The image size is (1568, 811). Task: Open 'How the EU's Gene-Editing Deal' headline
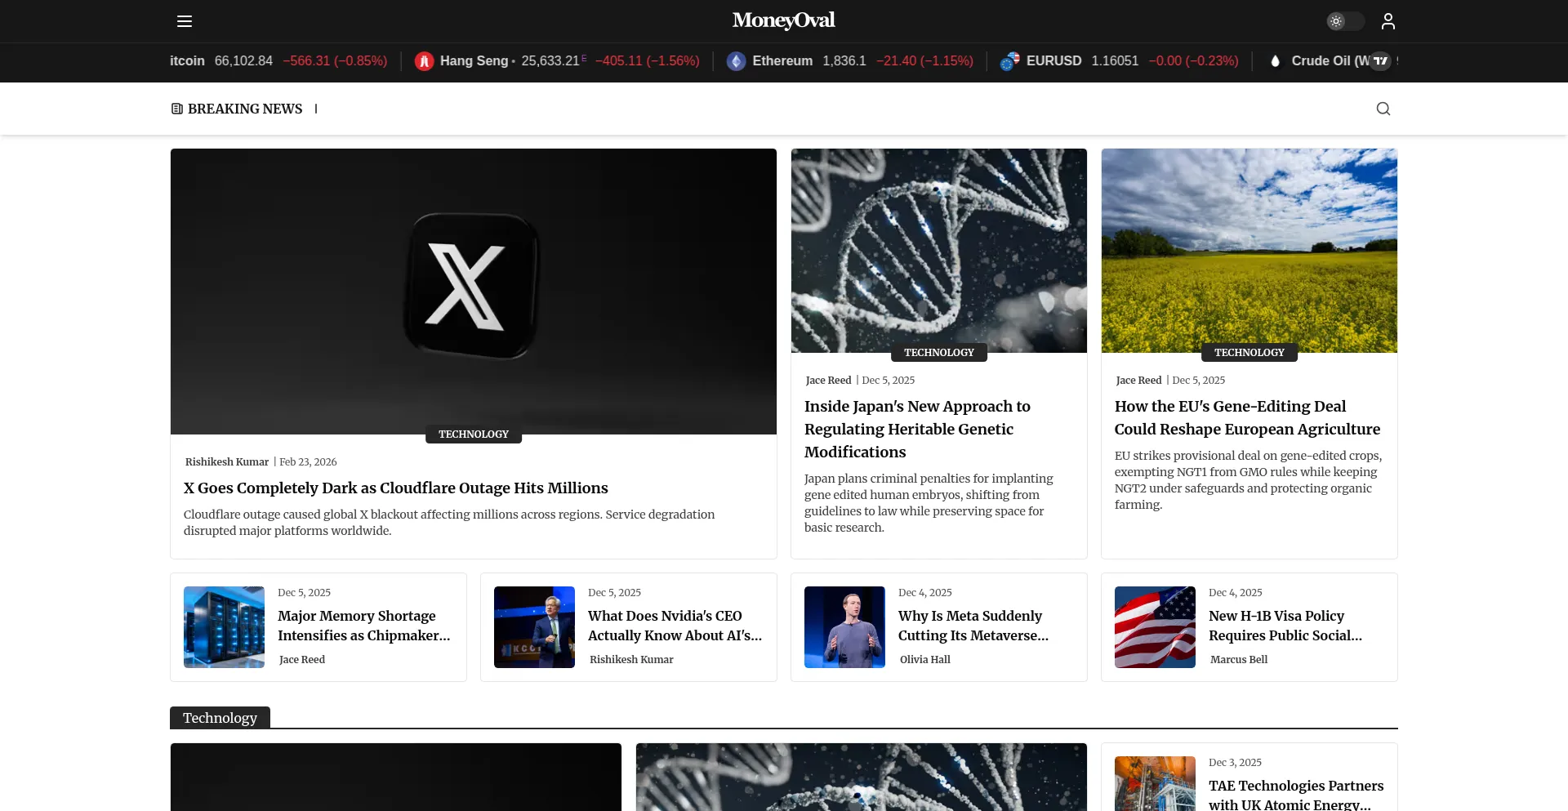point(1247,418)
